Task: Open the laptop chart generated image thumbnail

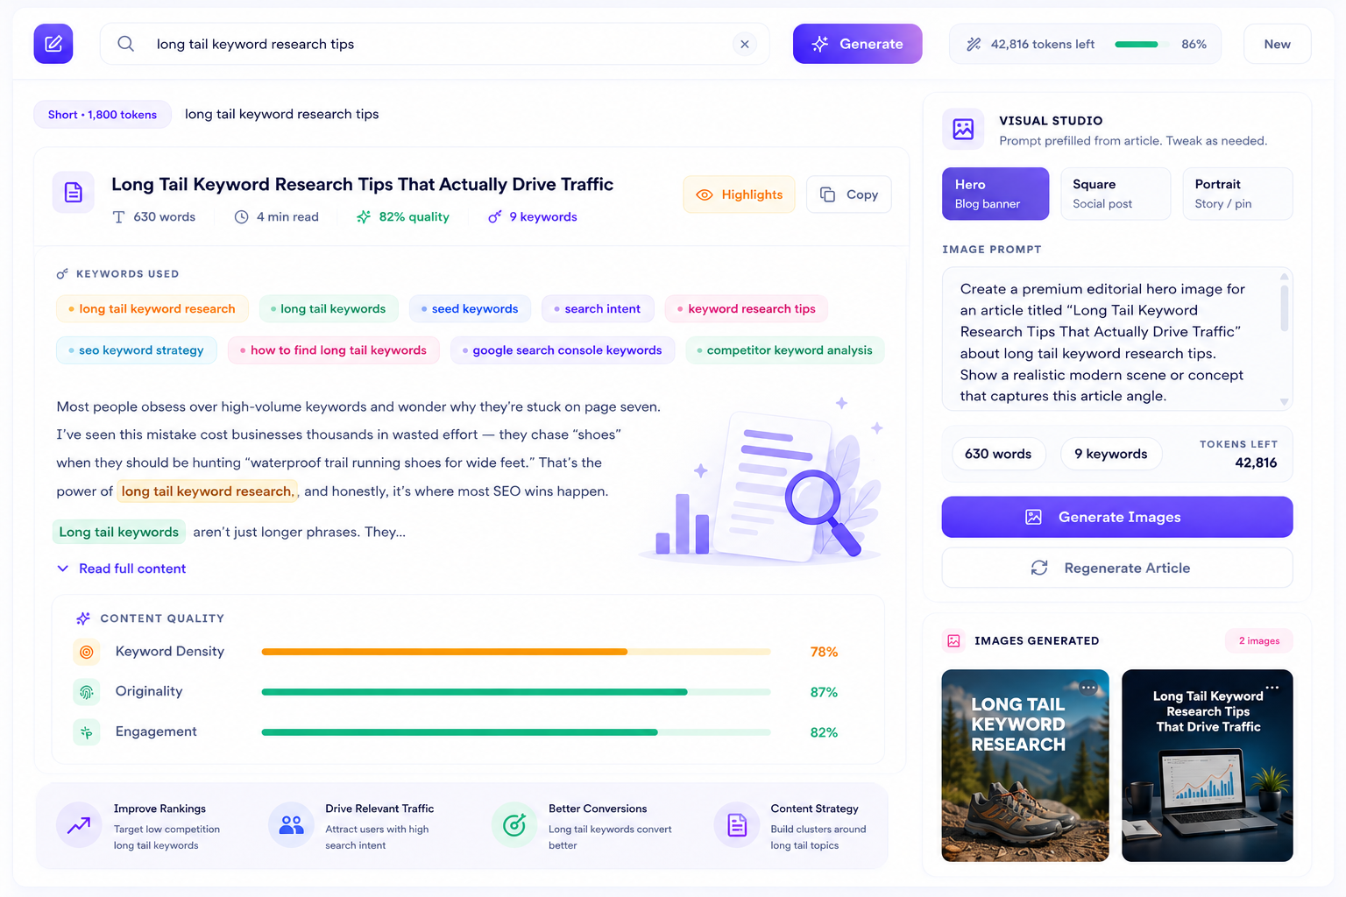Action: (x=1208, y=766)
